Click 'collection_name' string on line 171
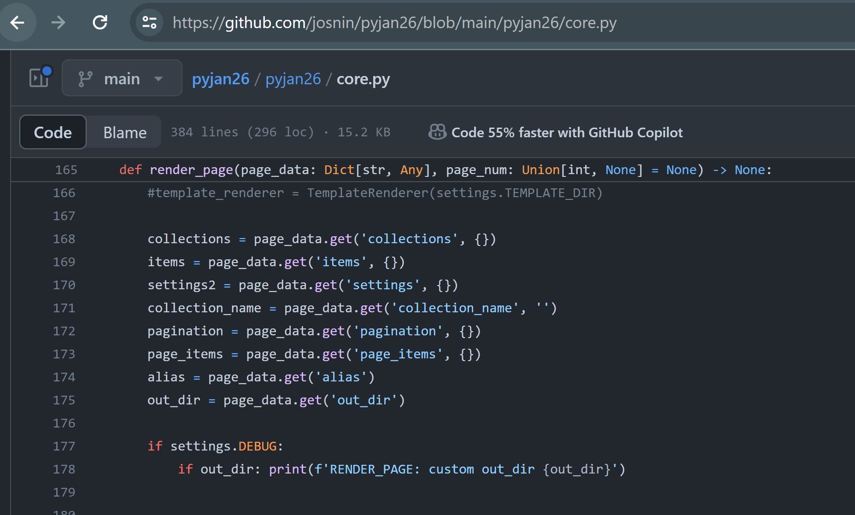This screenshot has width=855, height=515. coord(455,308)
